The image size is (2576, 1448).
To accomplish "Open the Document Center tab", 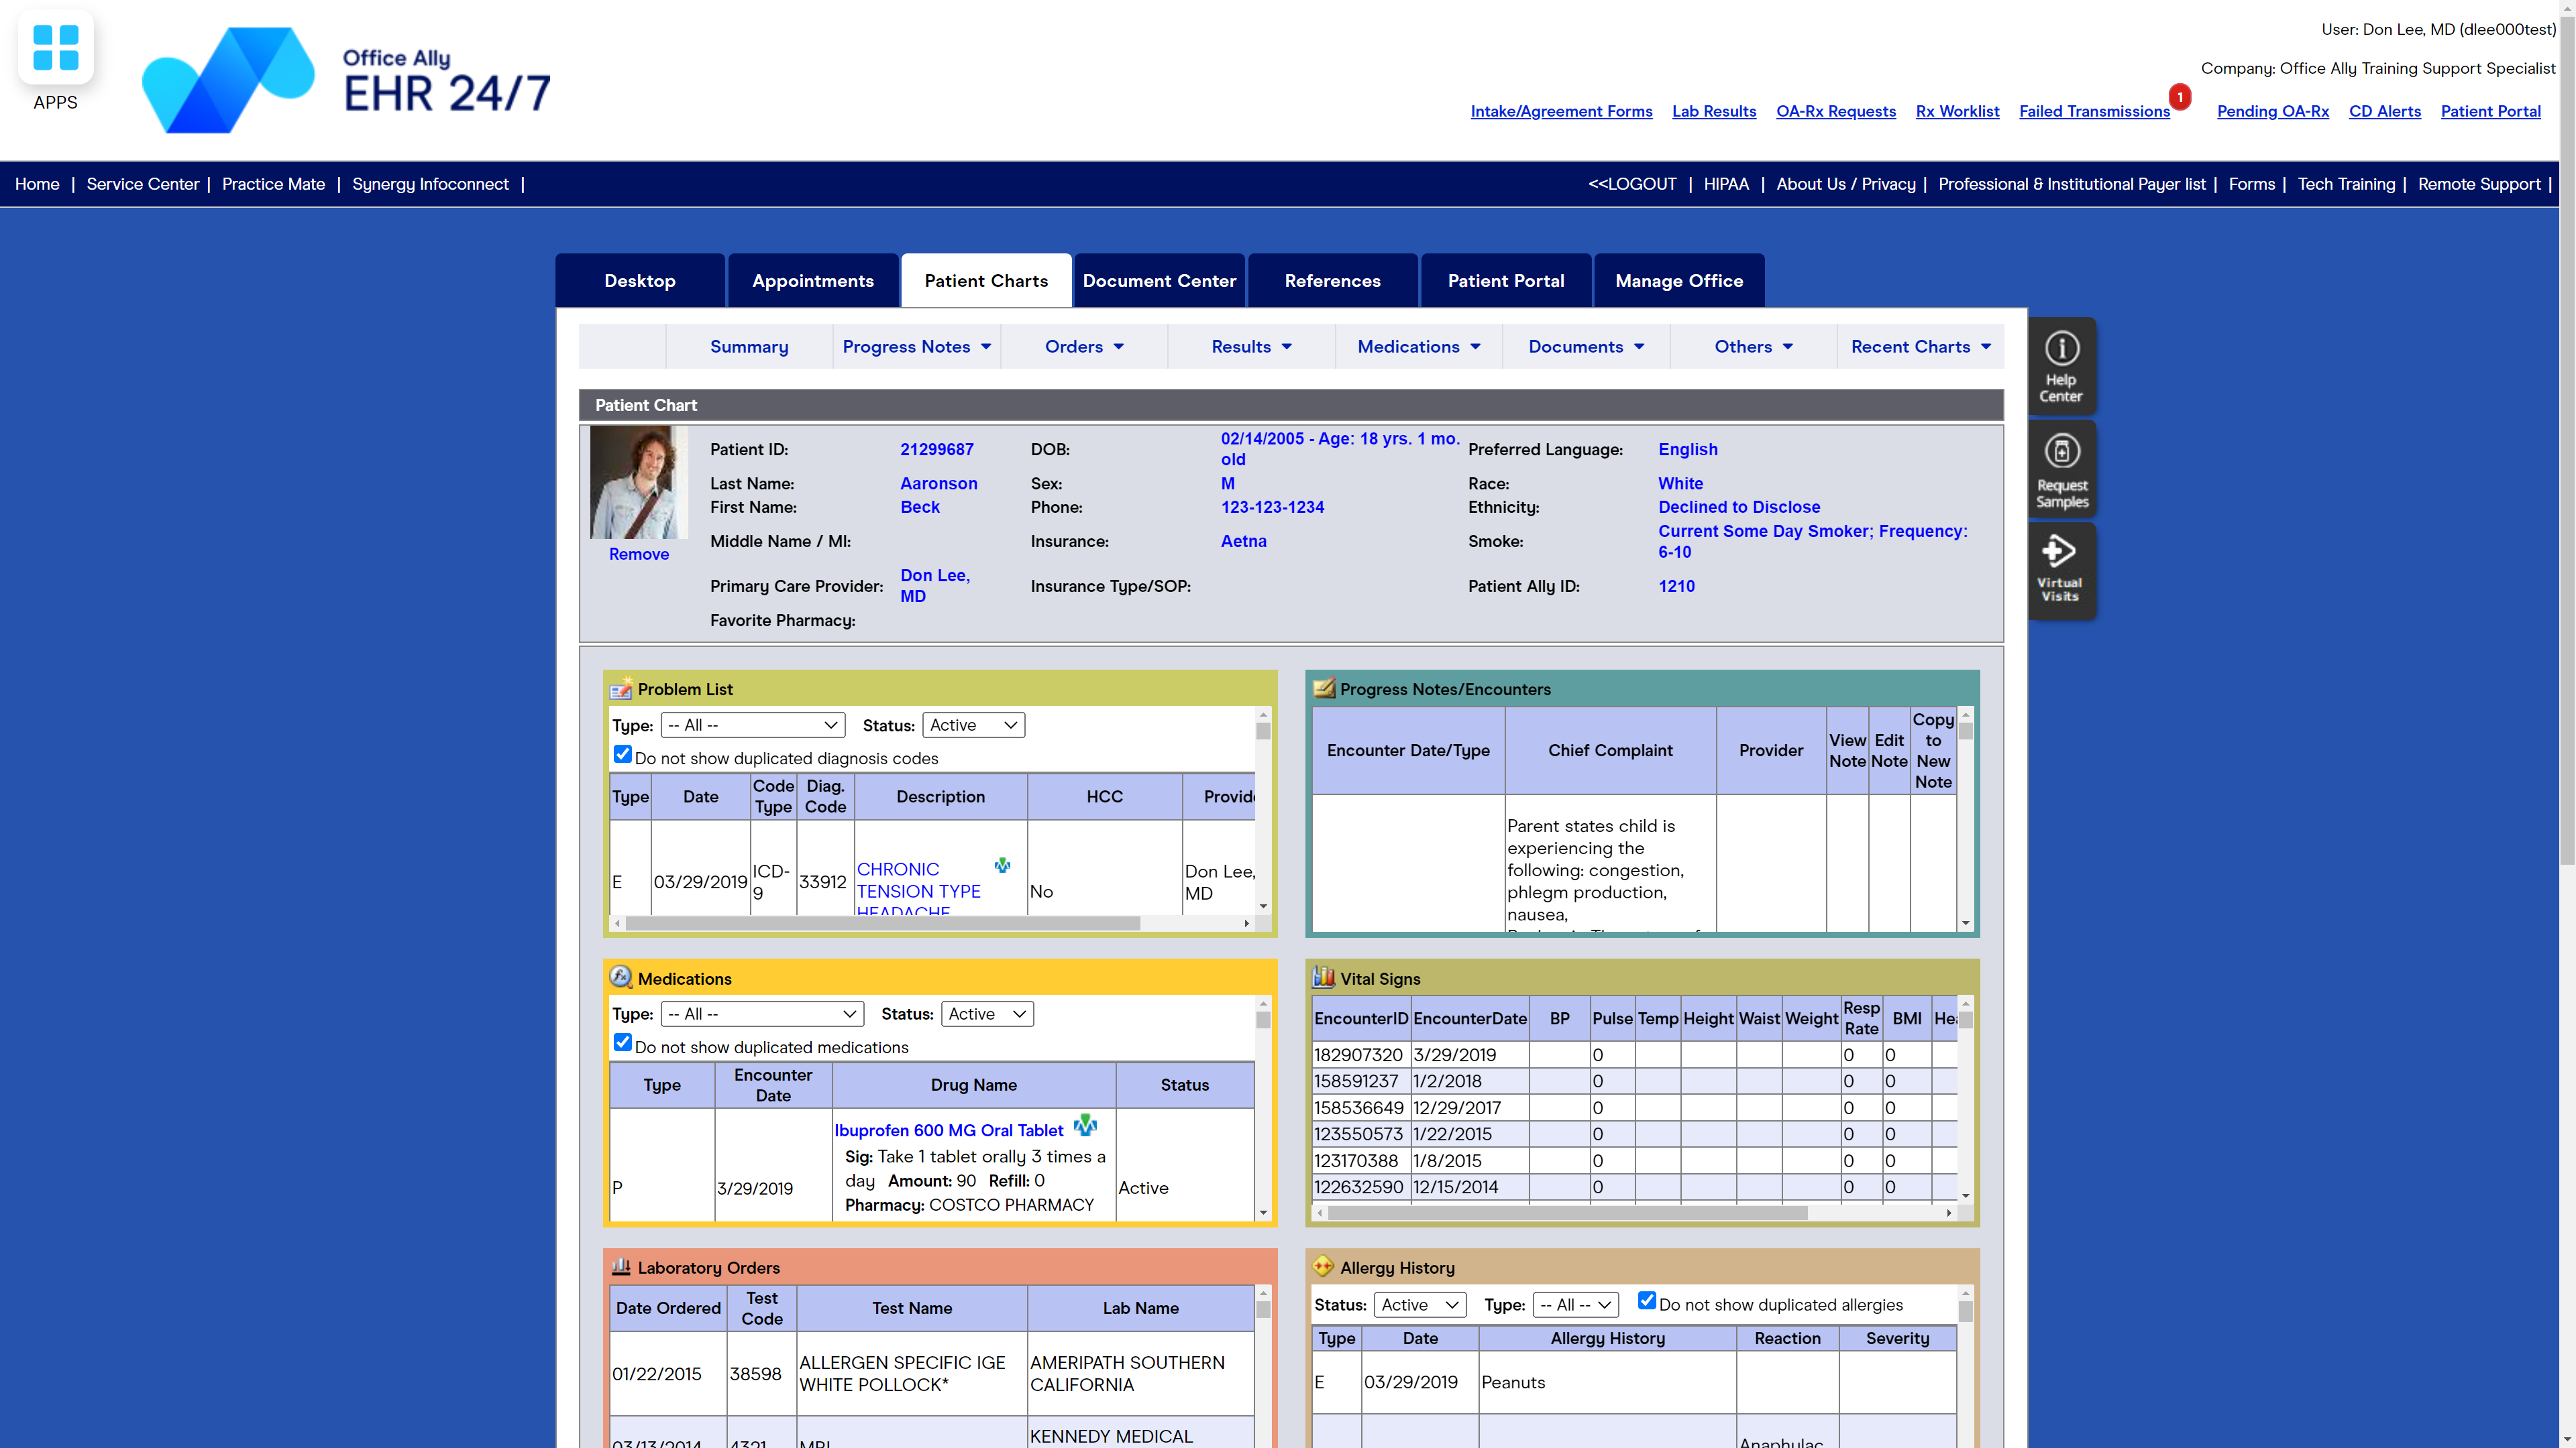I will point(1159,281).
